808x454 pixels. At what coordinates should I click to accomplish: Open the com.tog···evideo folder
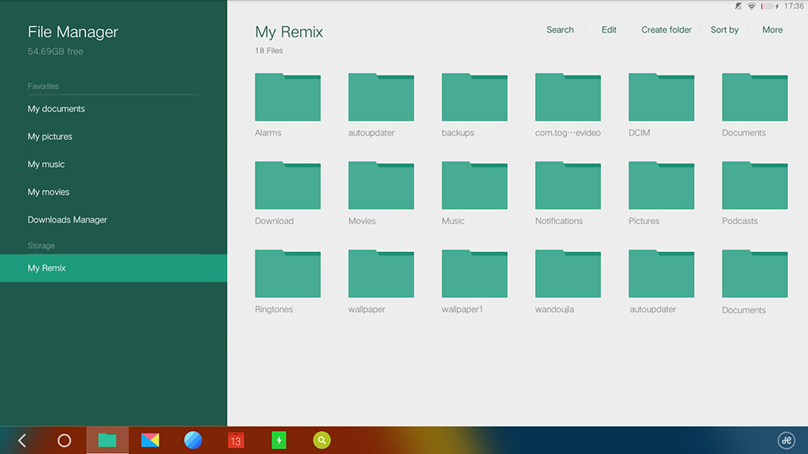568,97
